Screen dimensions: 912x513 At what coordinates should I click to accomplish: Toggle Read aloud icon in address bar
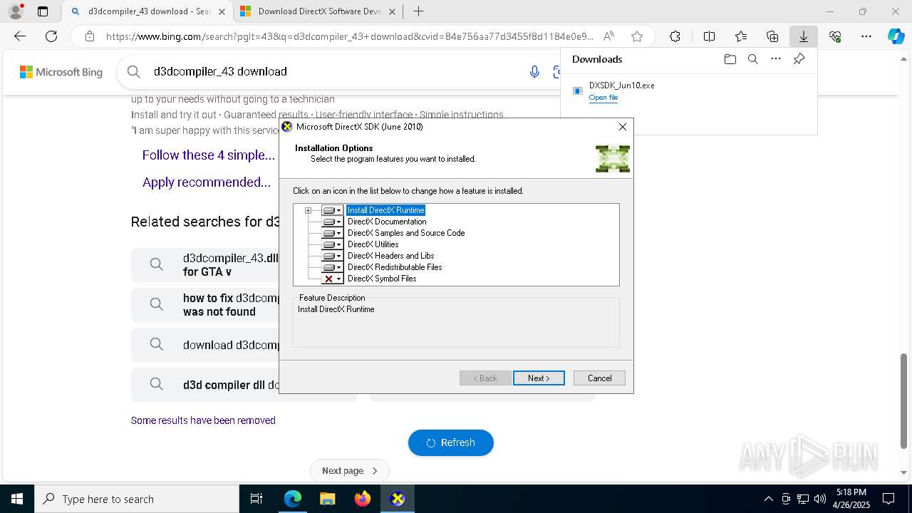coord(608,36)
